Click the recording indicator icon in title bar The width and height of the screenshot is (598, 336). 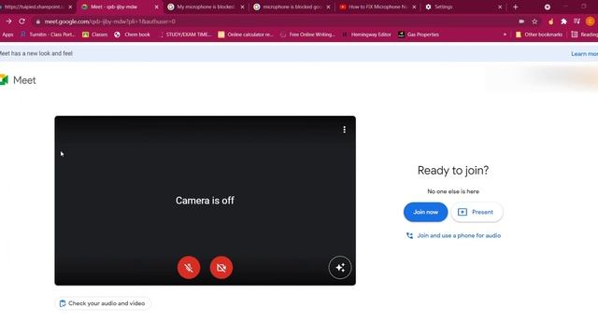click(x=548, y=7)
